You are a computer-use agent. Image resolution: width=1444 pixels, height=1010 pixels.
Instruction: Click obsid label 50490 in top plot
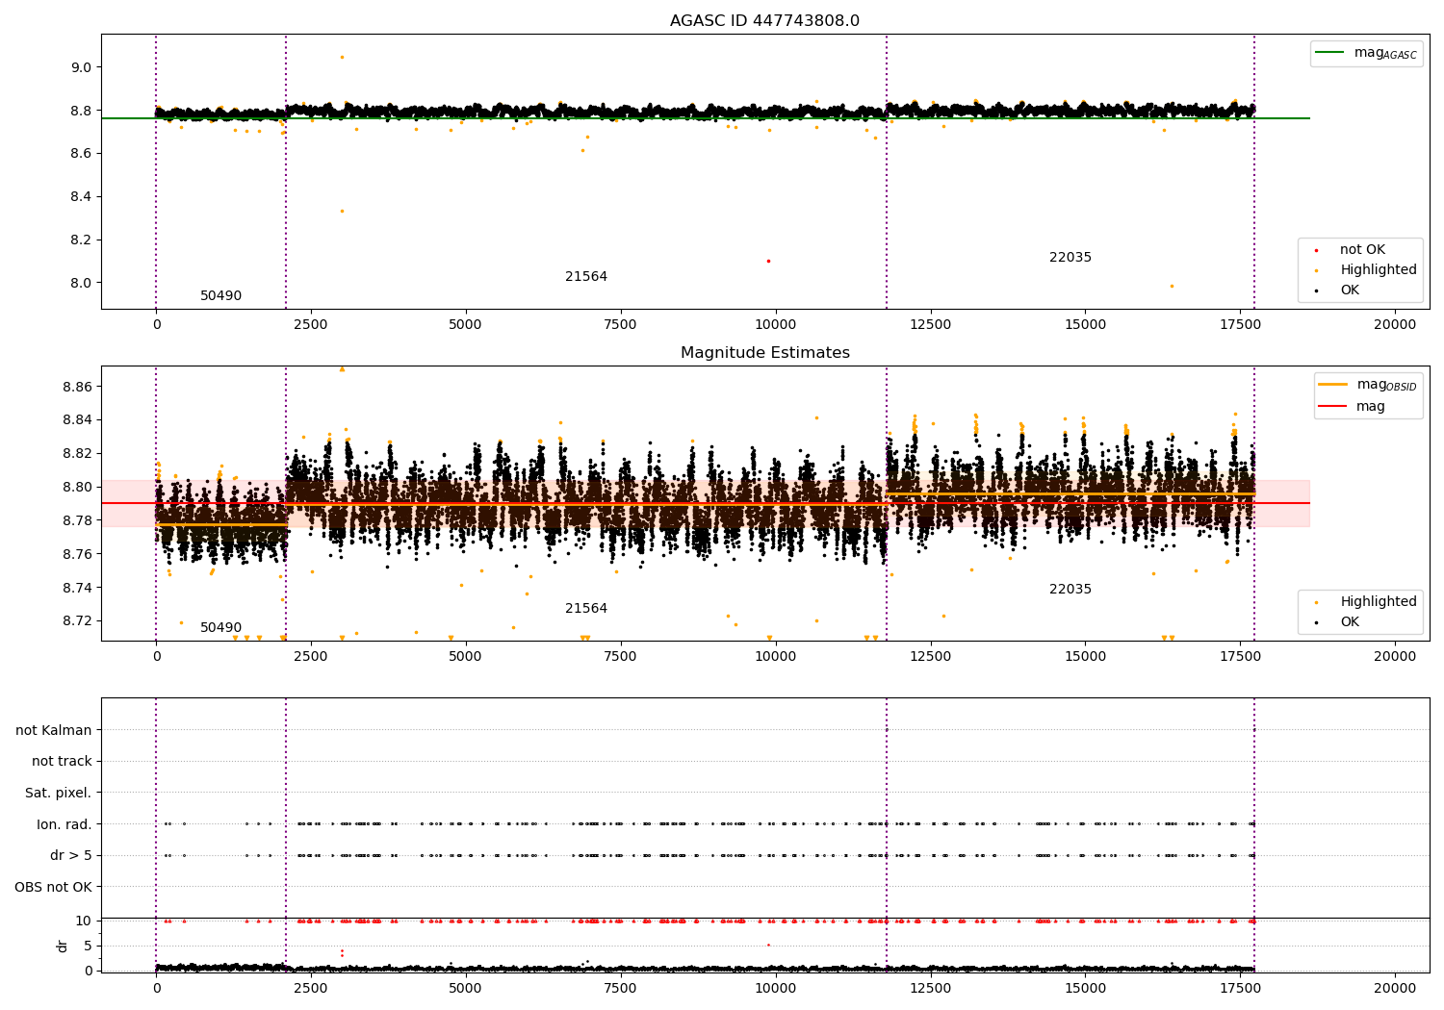coord(220,296)
